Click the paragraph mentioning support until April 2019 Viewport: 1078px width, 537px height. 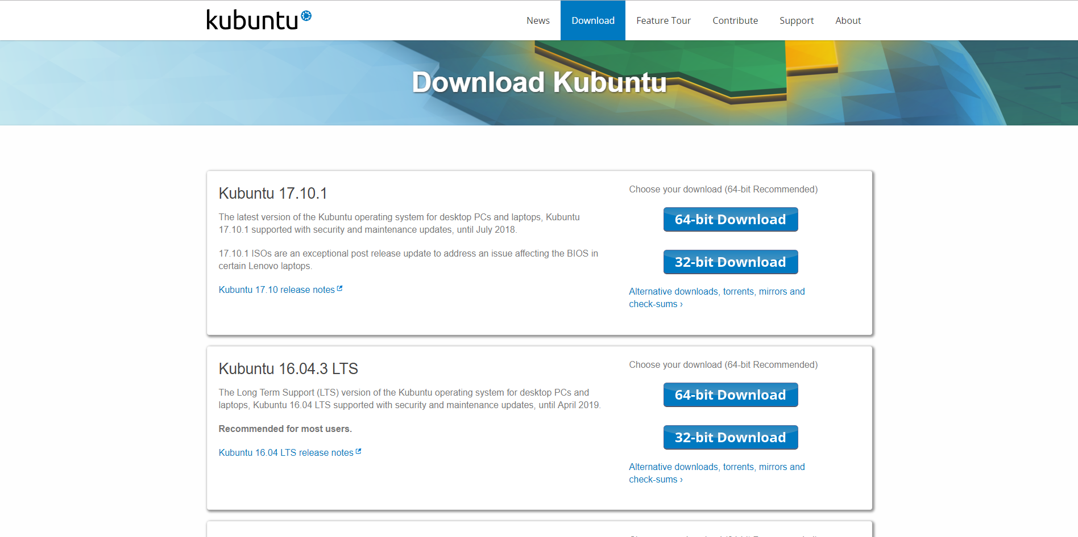coord(410,398)
